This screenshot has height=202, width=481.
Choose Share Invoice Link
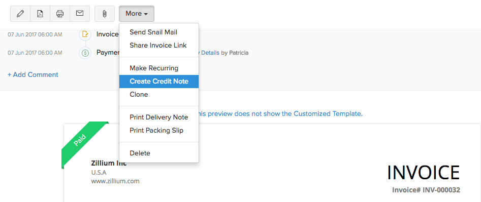(159, 45)
